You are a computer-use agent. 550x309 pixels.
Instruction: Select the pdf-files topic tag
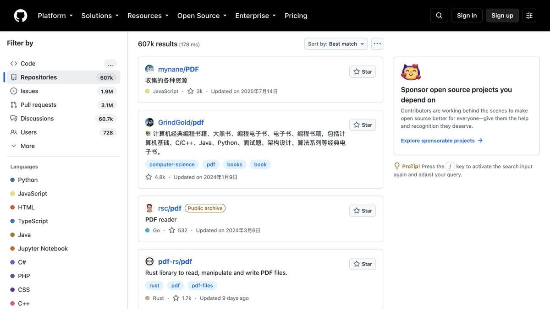click(202, 285)
